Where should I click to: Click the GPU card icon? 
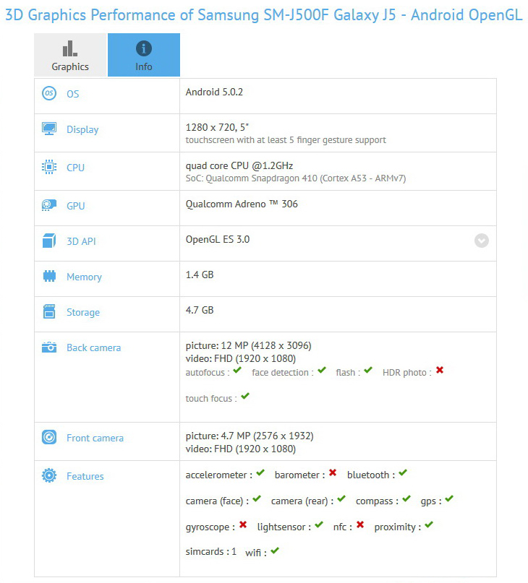pos(49,205)
